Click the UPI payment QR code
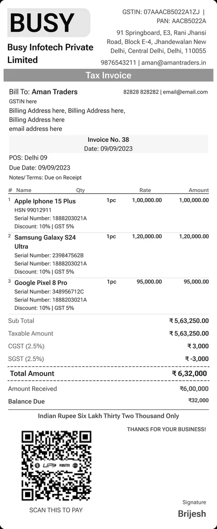Screen dimensions: 217x529 point(57,466)
